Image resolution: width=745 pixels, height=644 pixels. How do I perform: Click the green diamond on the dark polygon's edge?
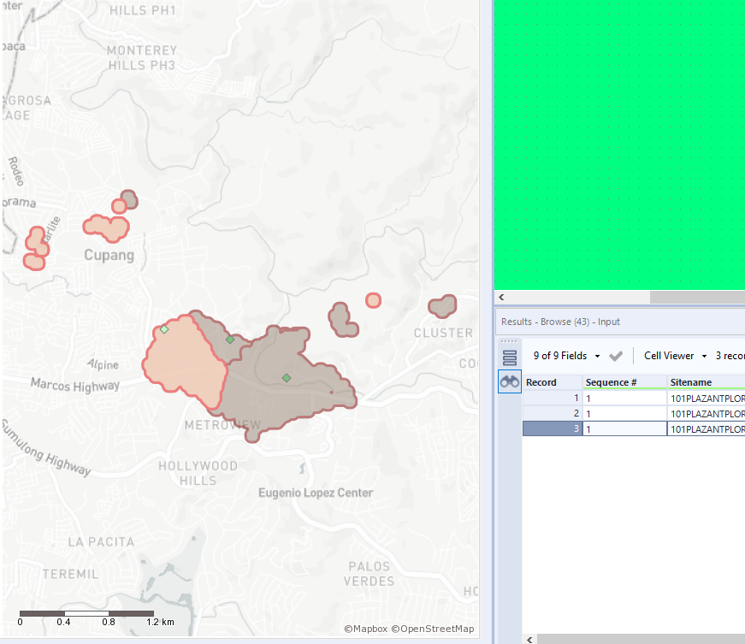coord(229,340)
